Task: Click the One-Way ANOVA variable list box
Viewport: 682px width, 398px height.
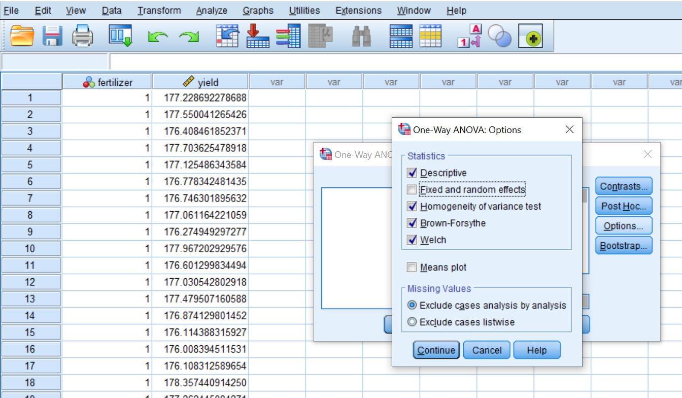Action: [357, 248]
